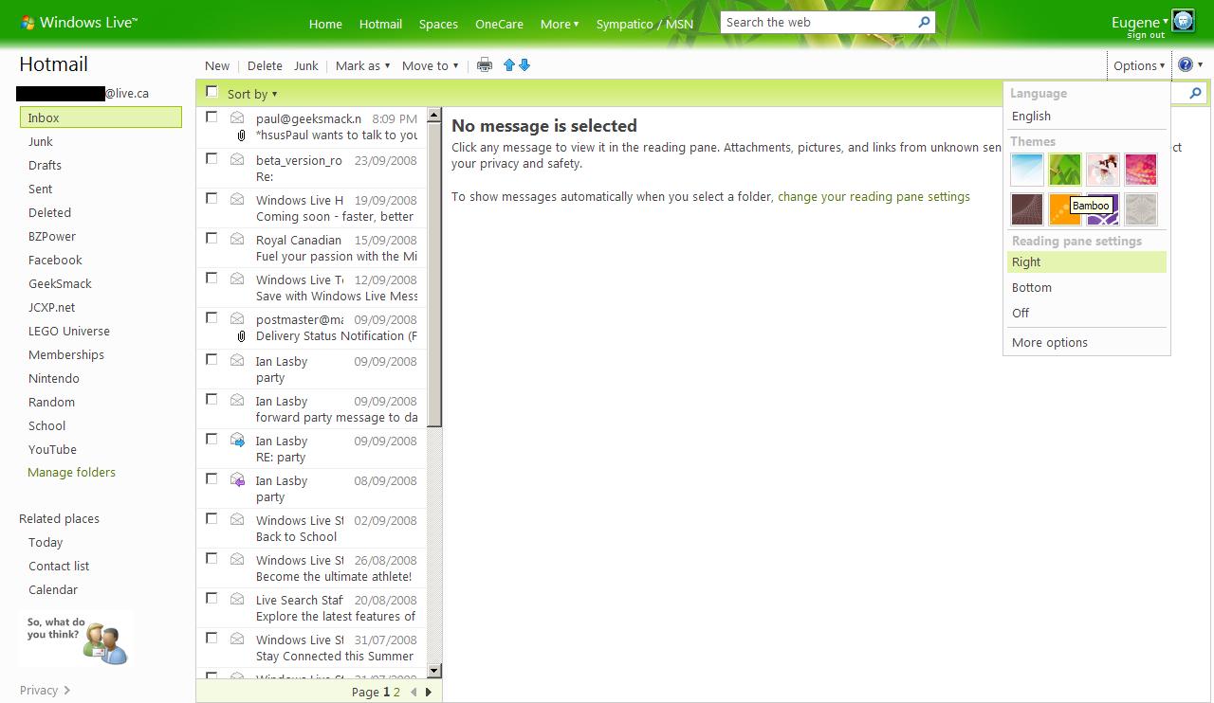The height and width of the screenshot is (703, 1214).
Task: Click Eugene's profile picture icon
Action: (x=1183, y=21)
